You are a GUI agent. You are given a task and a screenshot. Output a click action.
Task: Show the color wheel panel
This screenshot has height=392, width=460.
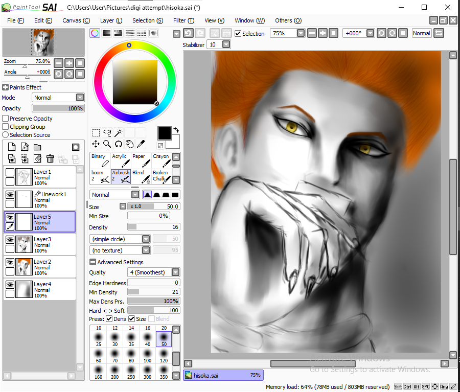pyautogui.click(x=95, y=33)
